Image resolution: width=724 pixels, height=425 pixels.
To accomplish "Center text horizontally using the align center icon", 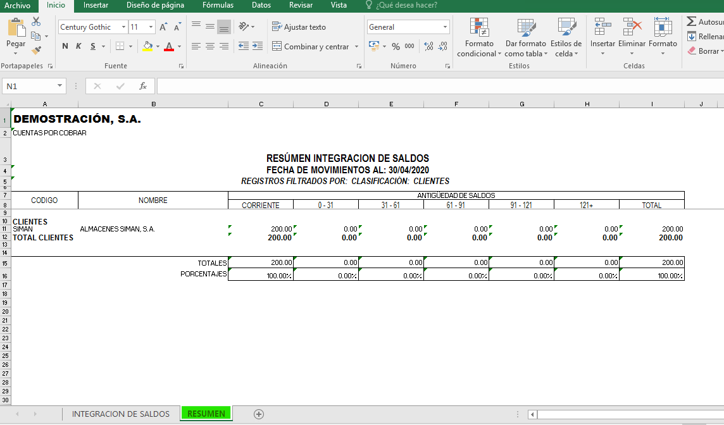I will pos(210,46).
